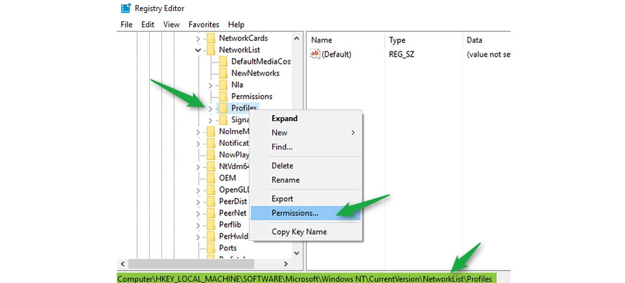Click the Permissions key folder icon

point(223,96)
